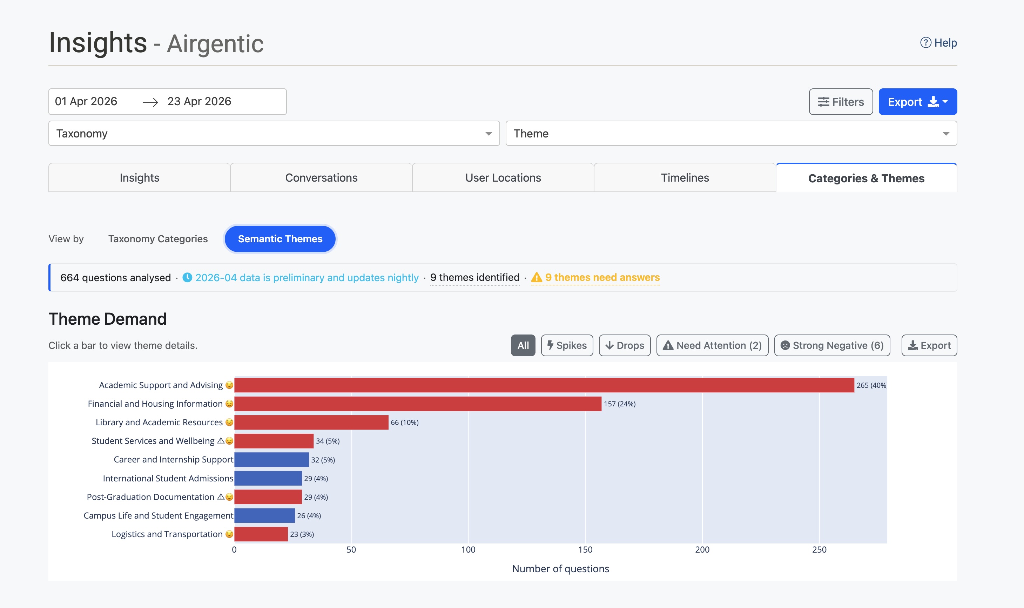
Task: Open Filters using the sliders icon
Action: pos(823,102)
